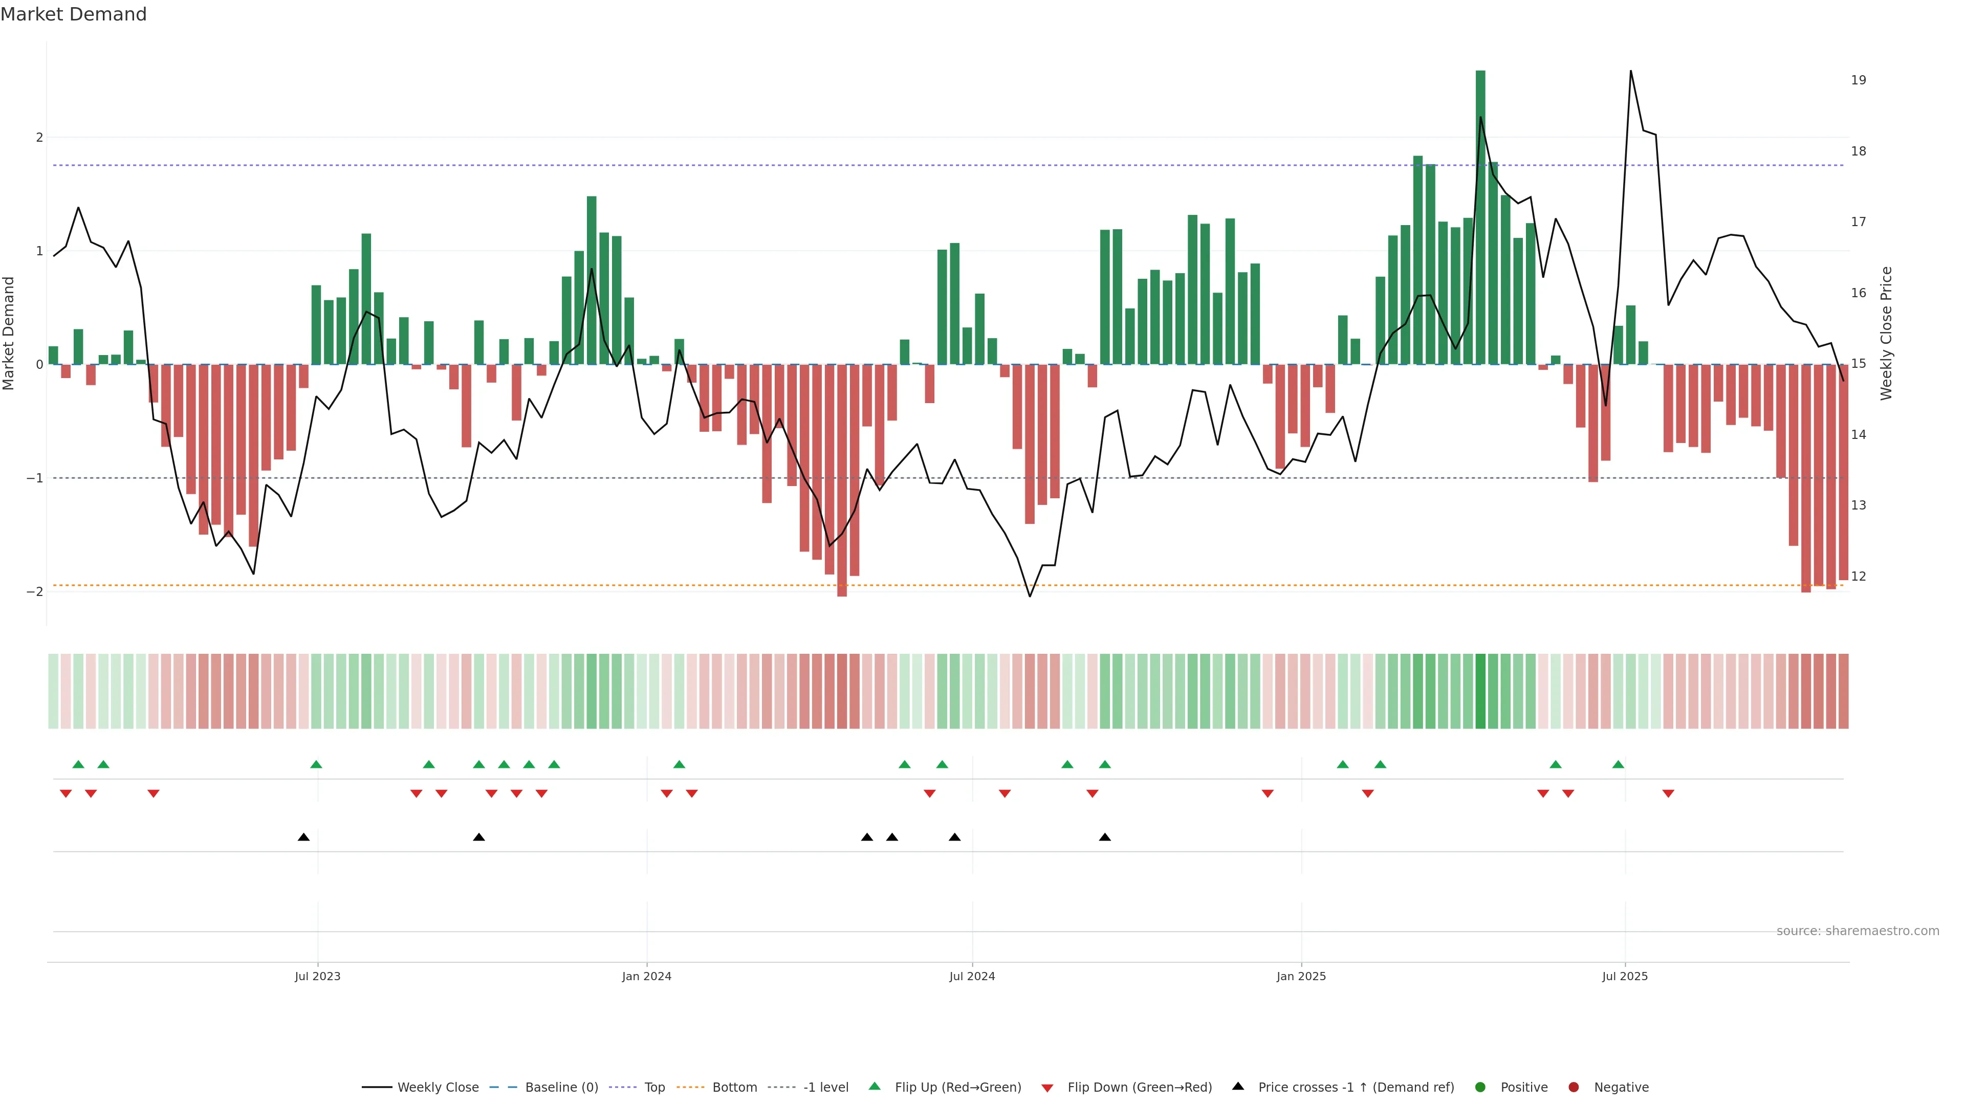Click the darkest green heatmap cell
This screenshot has height=1105, width=1965.
1480,691
